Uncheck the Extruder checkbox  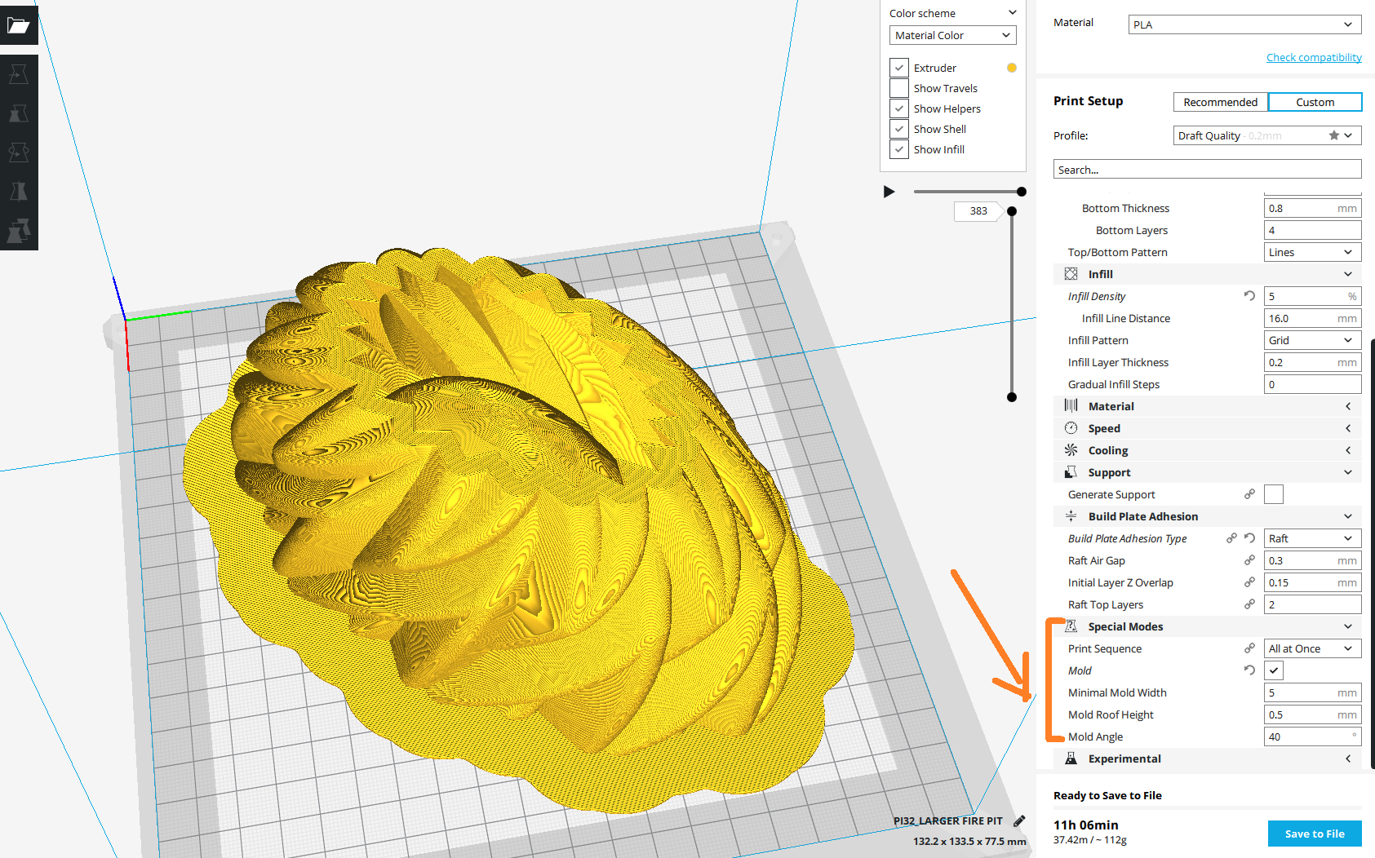tap(899, 68)
